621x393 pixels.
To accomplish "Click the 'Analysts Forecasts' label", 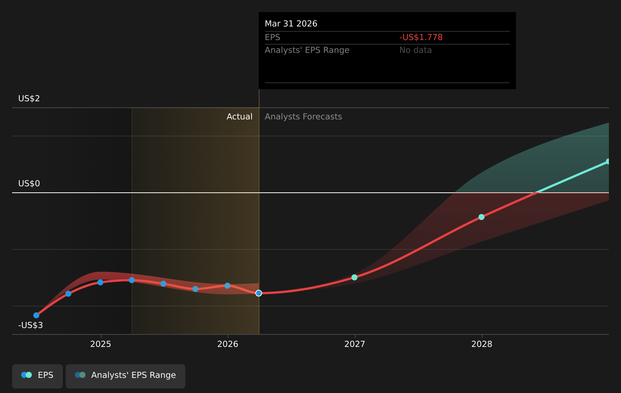I will (303, 117).
